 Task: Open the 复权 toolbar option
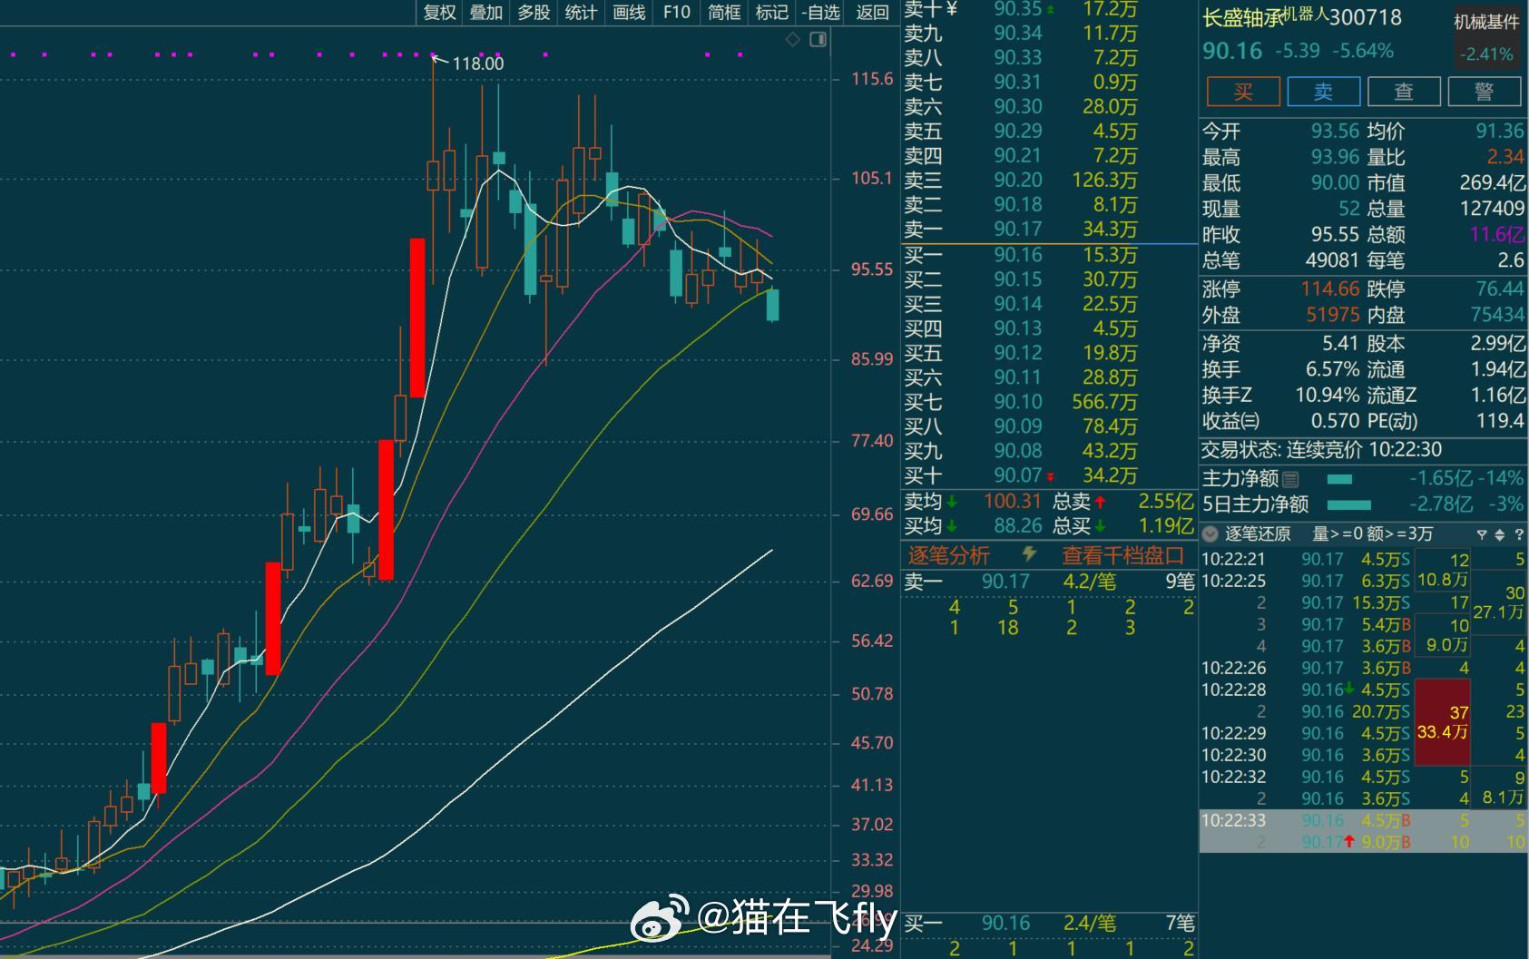coord(439,12)
